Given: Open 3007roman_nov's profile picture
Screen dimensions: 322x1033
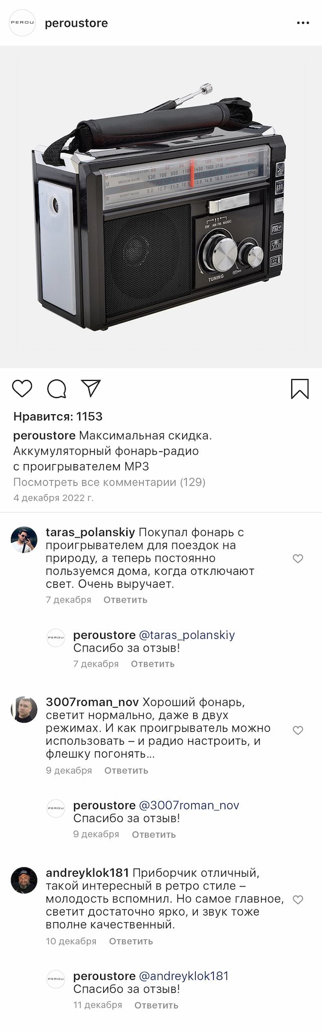Looking at the screenshot, I should [24, 710].
